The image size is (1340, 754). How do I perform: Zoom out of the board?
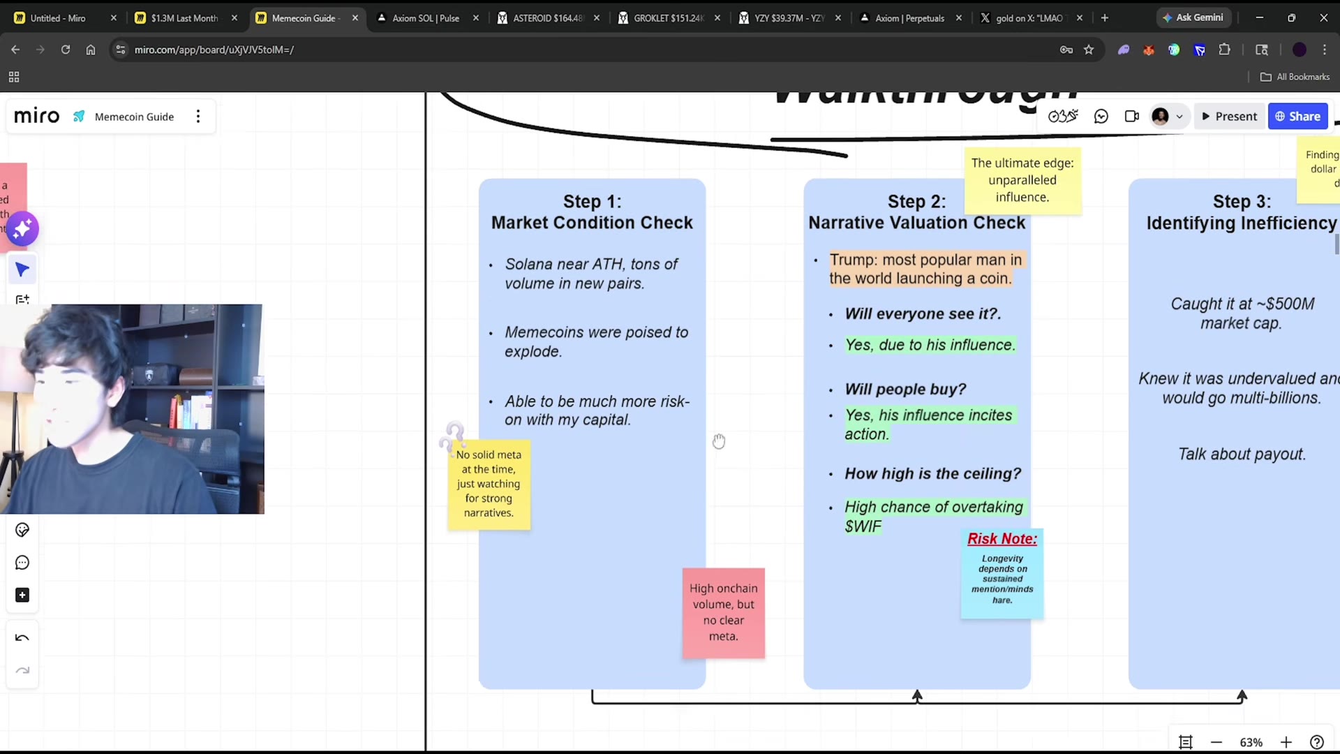coord(1216,742)
